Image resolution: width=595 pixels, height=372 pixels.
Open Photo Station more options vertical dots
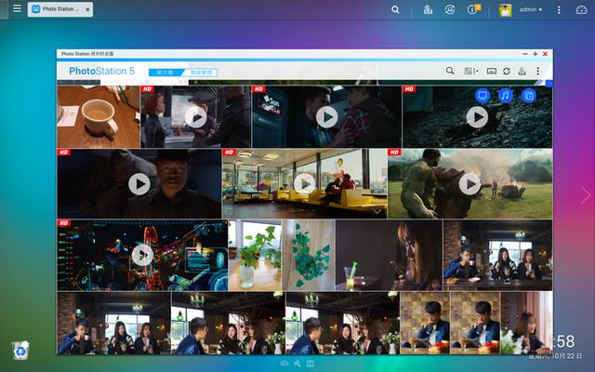coord(537,71)
